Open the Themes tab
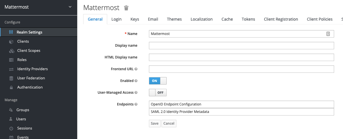The image size is (343, 139). pos(174,19)
